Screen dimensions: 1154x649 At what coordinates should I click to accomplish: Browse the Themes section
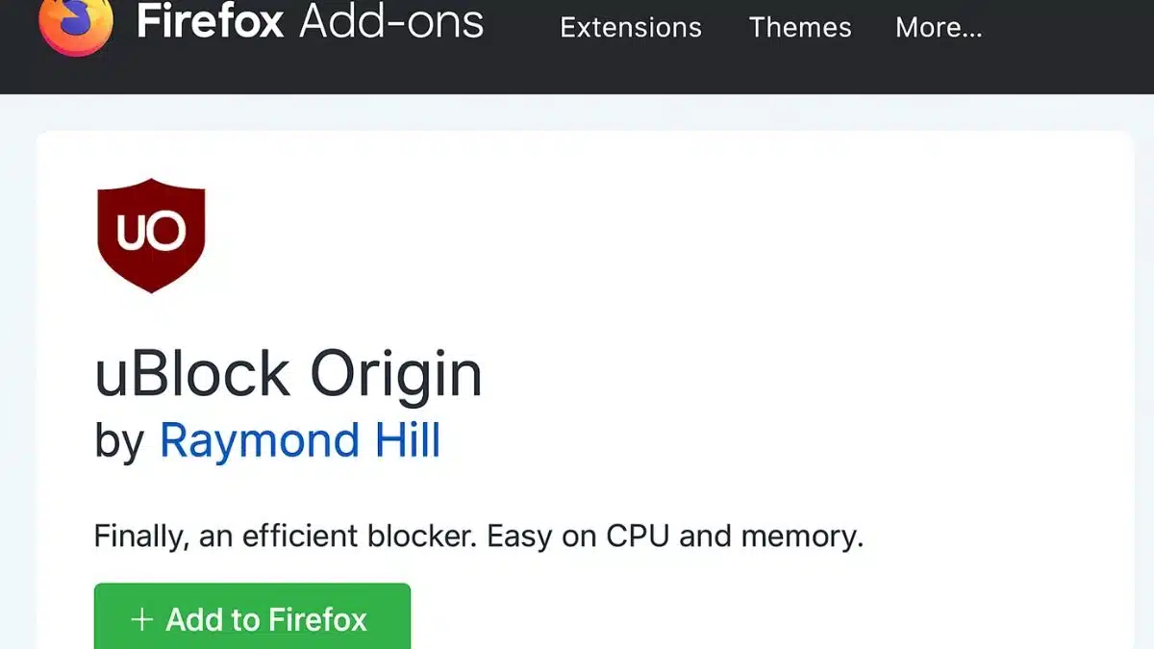(800, 28)
